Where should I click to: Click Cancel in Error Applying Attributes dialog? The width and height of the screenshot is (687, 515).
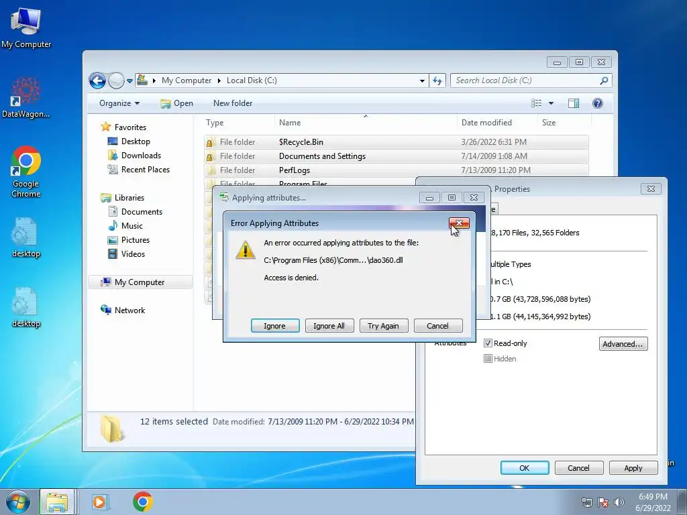(x=437, y=326)
